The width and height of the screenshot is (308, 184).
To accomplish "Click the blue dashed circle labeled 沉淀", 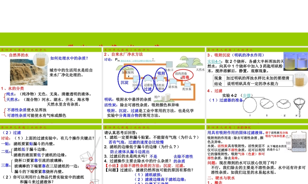I will 129,79.
